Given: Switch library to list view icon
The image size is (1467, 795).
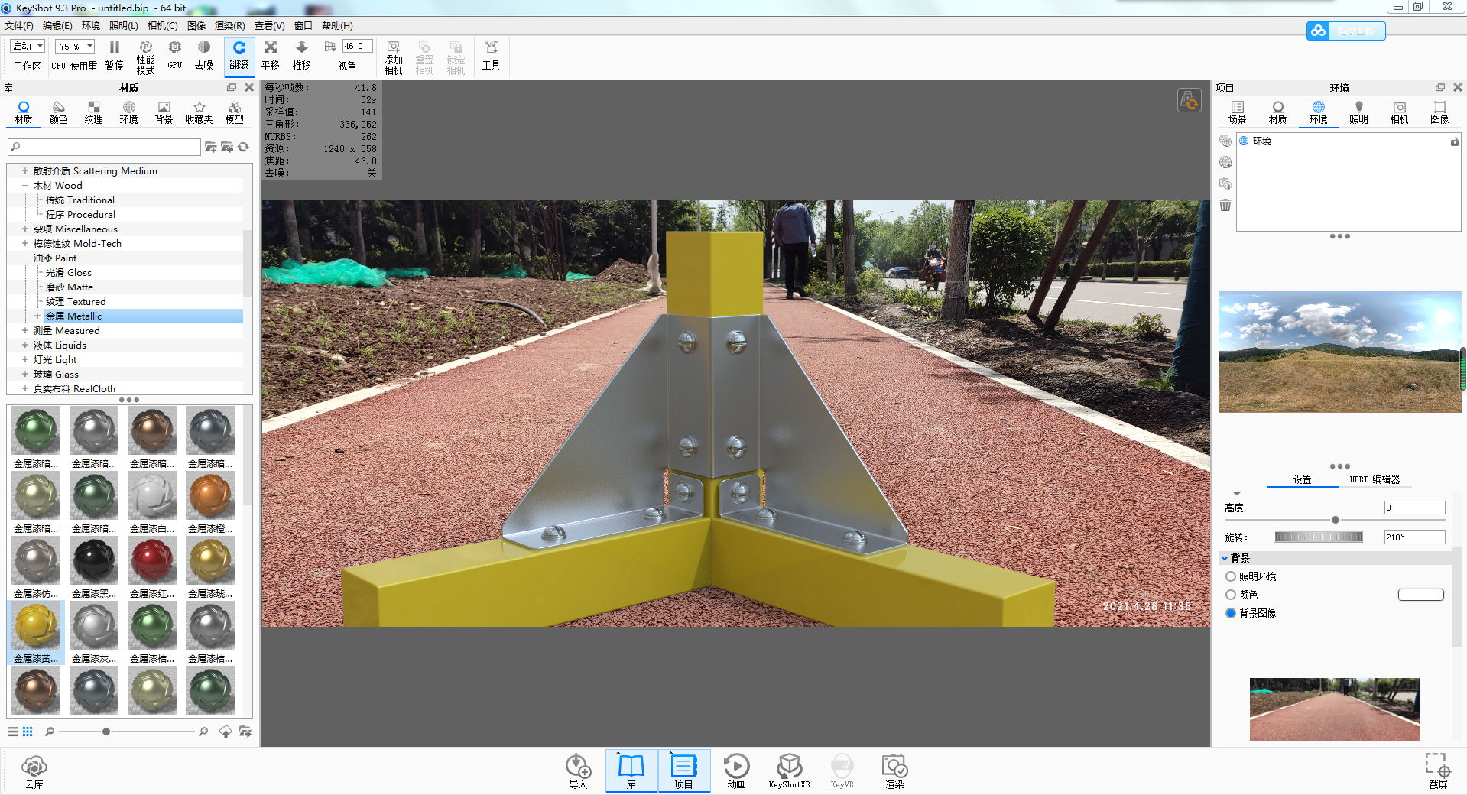Looking at the screenshot, I should point(13,732).
